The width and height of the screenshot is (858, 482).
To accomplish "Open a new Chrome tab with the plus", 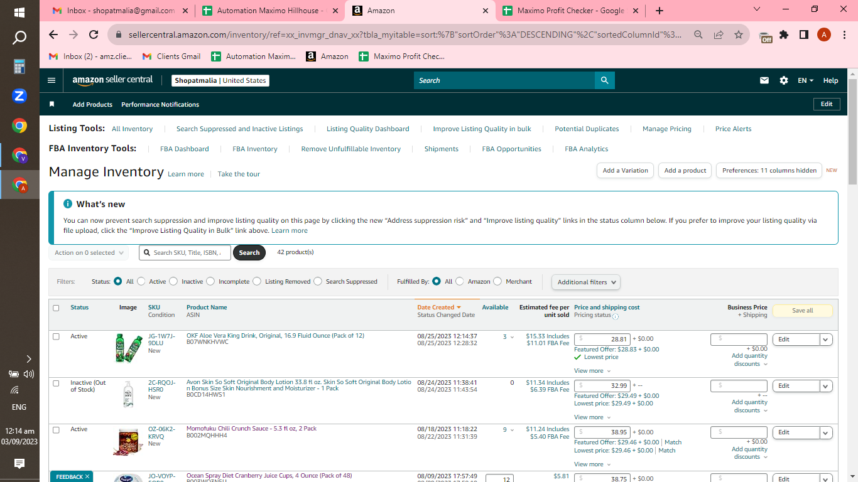I will point(659,11).
